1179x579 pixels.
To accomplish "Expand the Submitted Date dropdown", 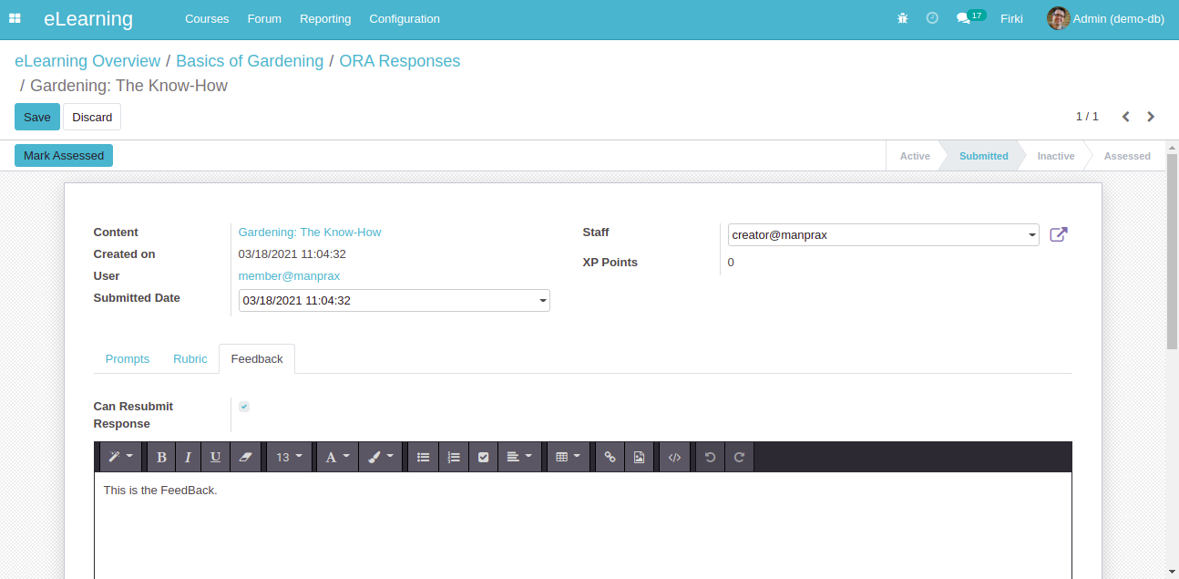I will pyautogui.click(x=394, y=301).
